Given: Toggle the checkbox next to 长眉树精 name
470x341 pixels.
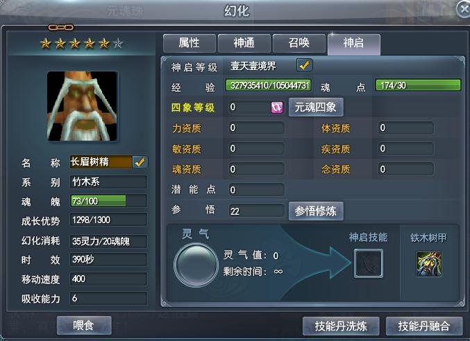Looking at the screenshot, I should click(x=140, y=161).
